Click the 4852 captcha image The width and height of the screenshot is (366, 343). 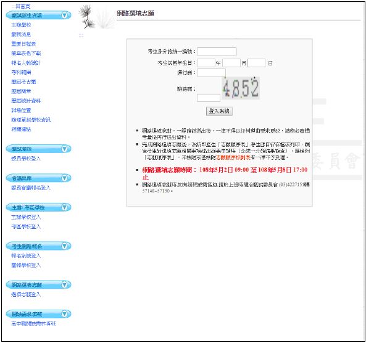tap(241, 88)
